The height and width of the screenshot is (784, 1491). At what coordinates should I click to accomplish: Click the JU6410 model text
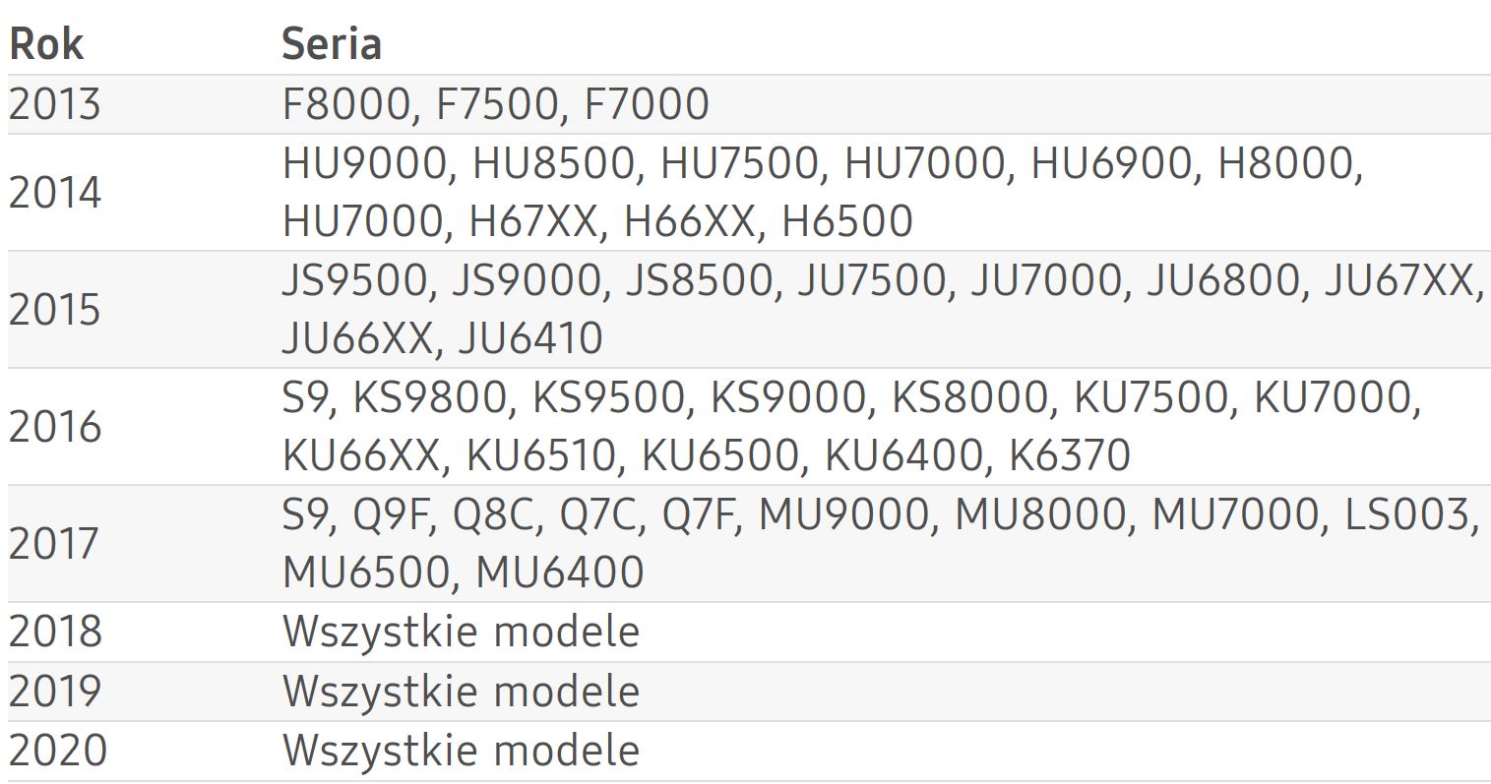530,339
